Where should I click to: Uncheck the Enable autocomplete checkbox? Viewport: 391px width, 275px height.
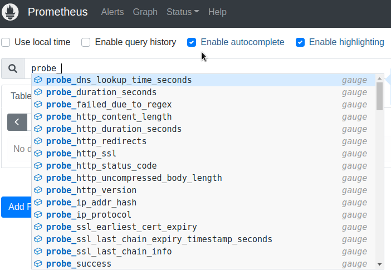192,42
